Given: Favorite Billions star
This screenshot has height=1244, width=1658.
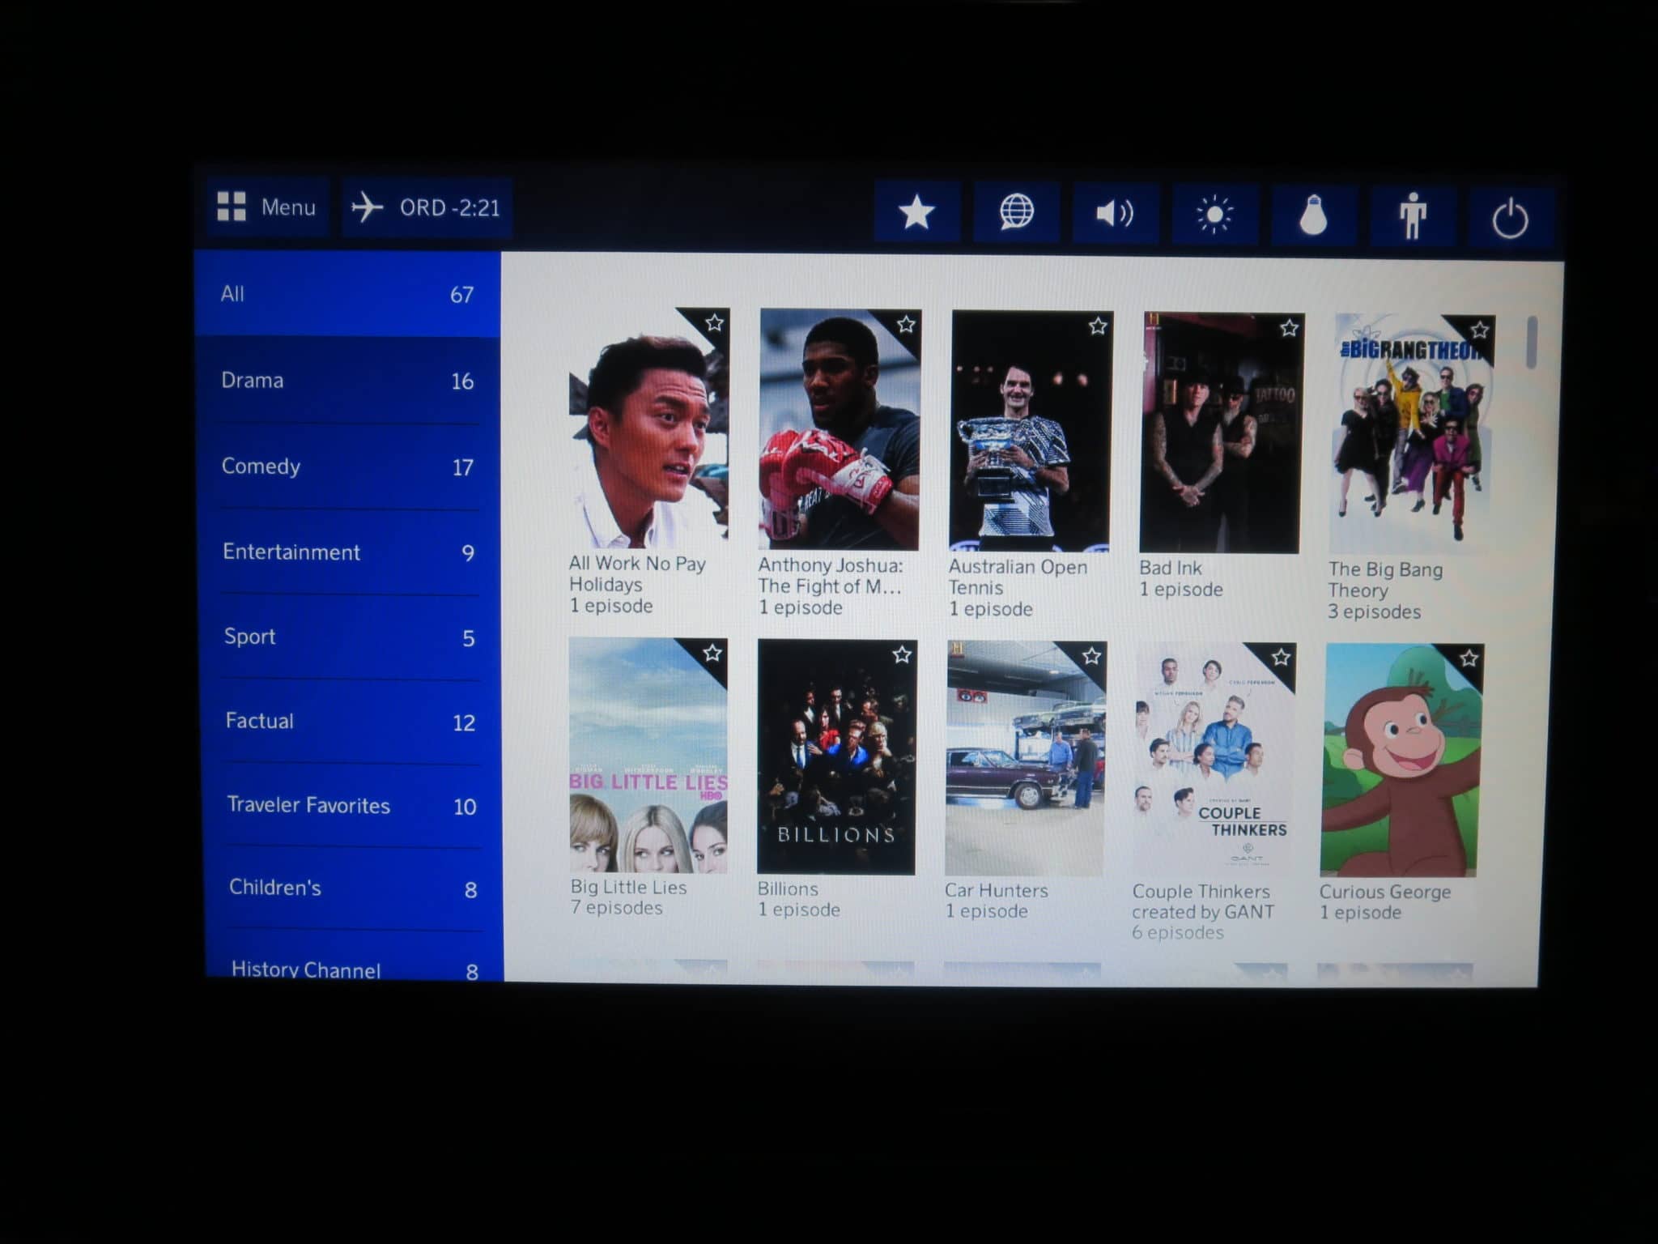Looking at the screenshot, I should click(x=902, y=654).
